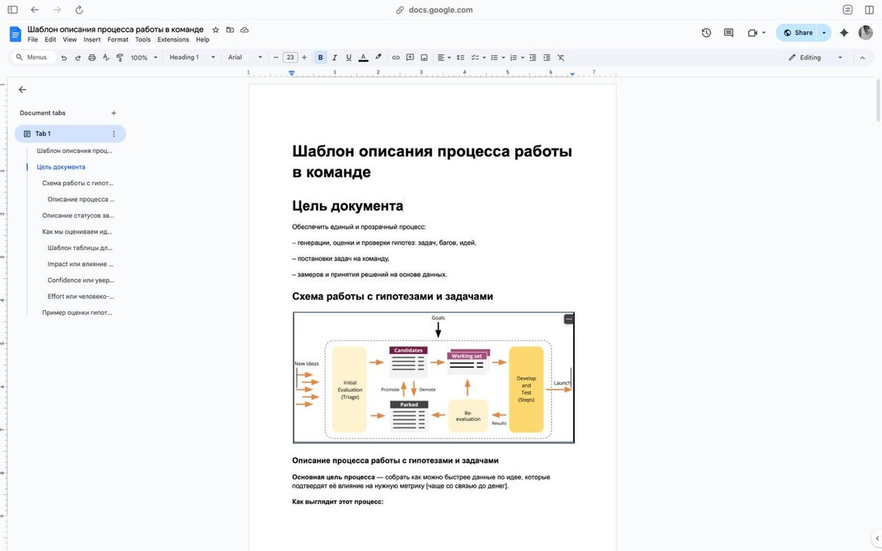The width and height of the screenshot is (882, 551).
Task: Click the Spelling and grammar check icon
Action: click(106, 57)
